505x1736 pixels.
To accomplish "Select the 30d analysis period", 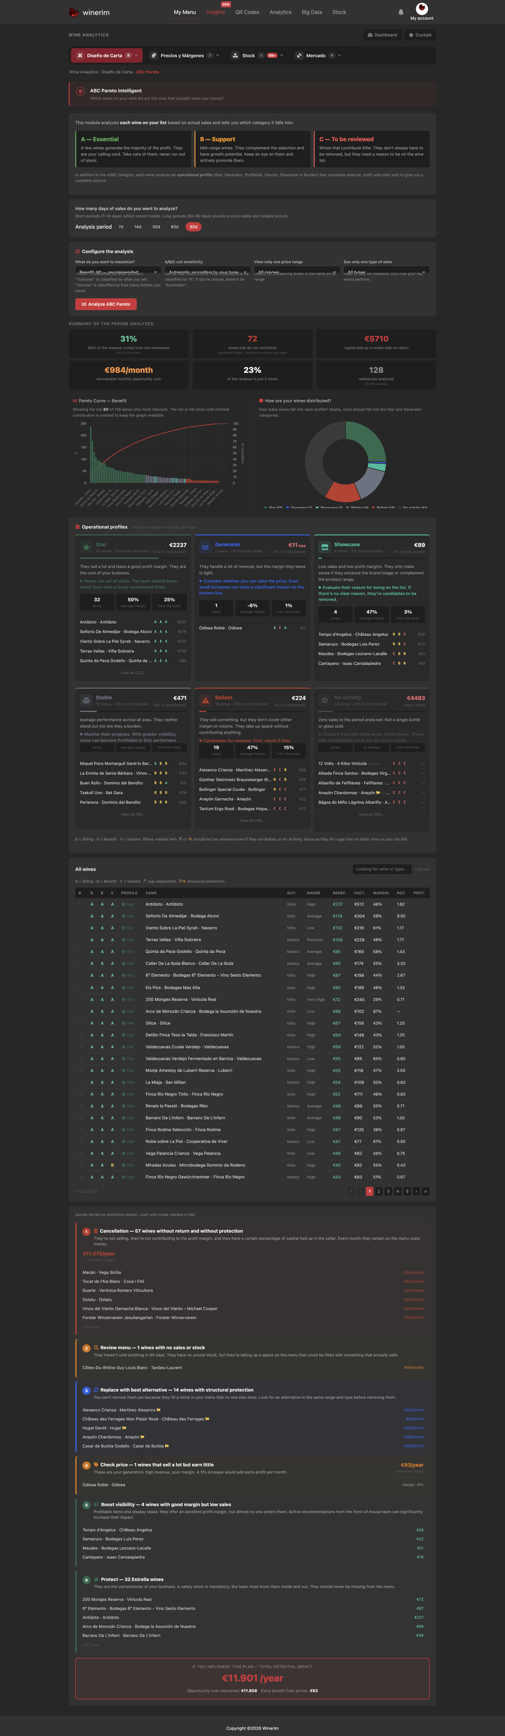I will point(156,227).
